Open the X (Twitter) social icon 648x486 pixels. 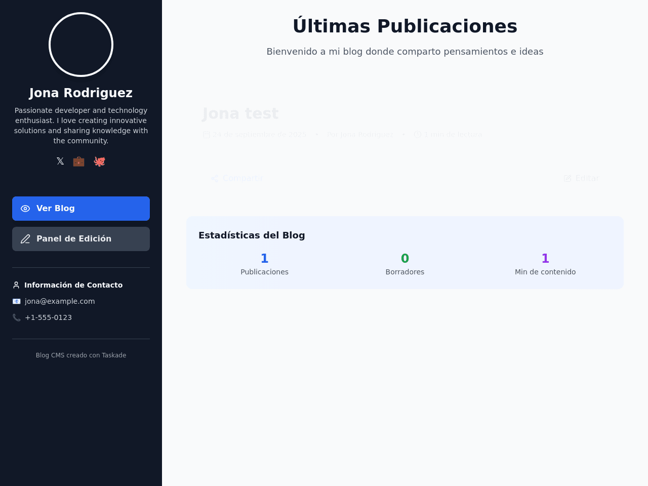(x=60, y=161)
